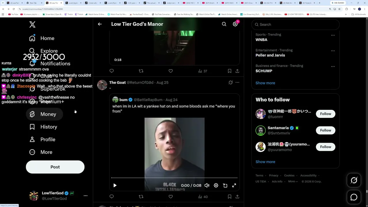
Task: Go to Home in the sidebar
Action: coord(42,38)
